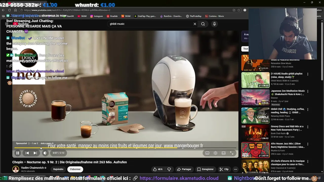Open the Contenu - Movix bookmark
Viewport: 324px width, 182px height.
(x=214, y=16)
